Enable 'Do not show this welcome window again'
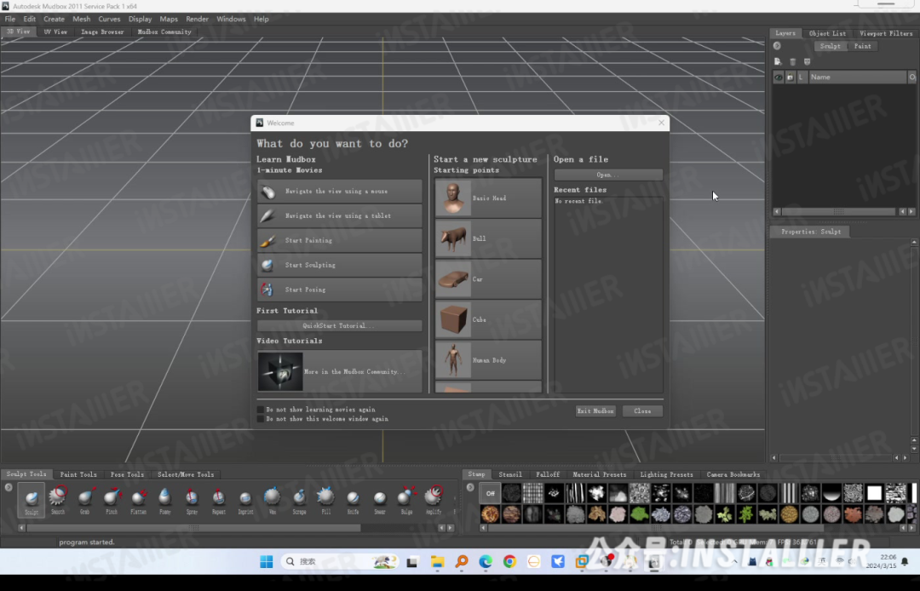 point(261,419)
